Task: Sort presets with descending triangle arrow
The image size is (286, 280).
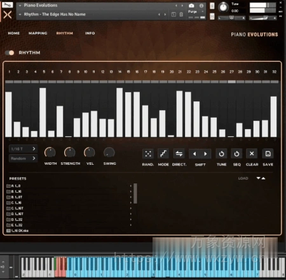Action: click(x=258, y=178)
